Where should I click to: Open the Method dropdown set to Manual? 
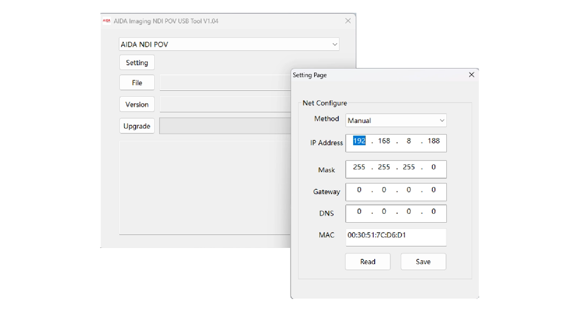tap(396, 121)
